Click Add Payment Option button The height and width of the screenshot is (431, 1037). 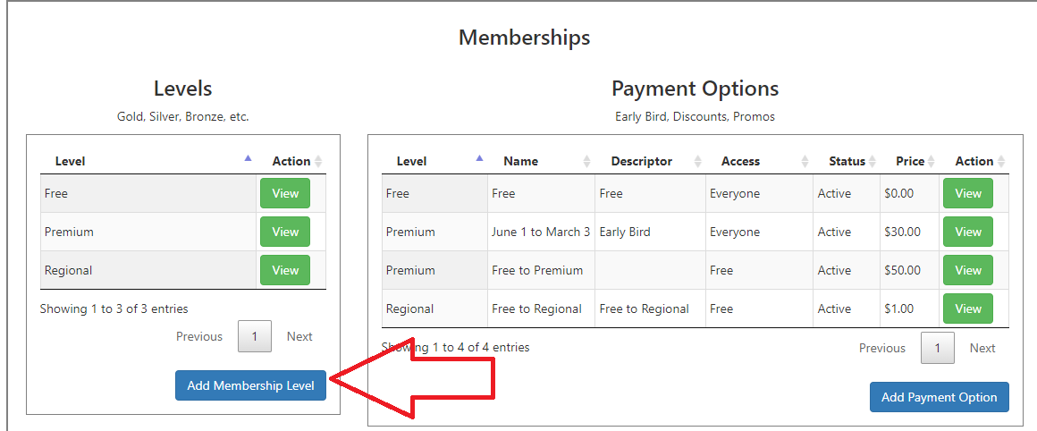939,397
